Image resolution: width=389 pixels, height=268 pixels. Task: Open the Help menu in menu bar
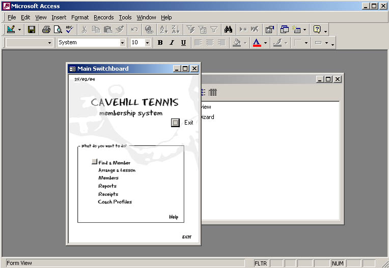point(166,17)
